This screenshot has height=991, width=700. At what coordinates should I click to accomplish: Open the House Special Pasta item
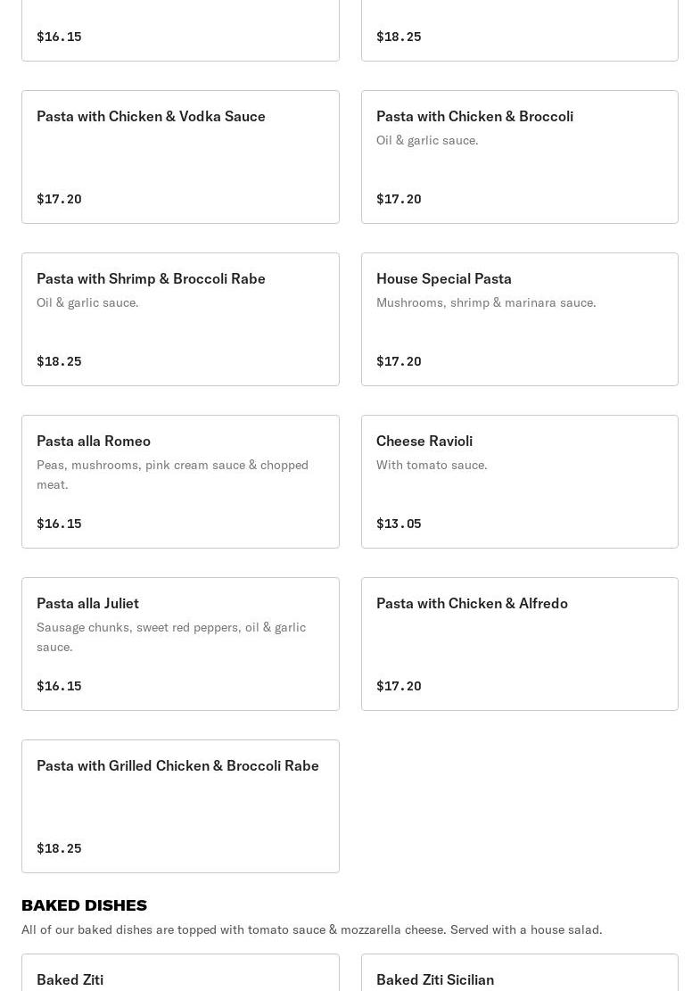tap(519, 319)
